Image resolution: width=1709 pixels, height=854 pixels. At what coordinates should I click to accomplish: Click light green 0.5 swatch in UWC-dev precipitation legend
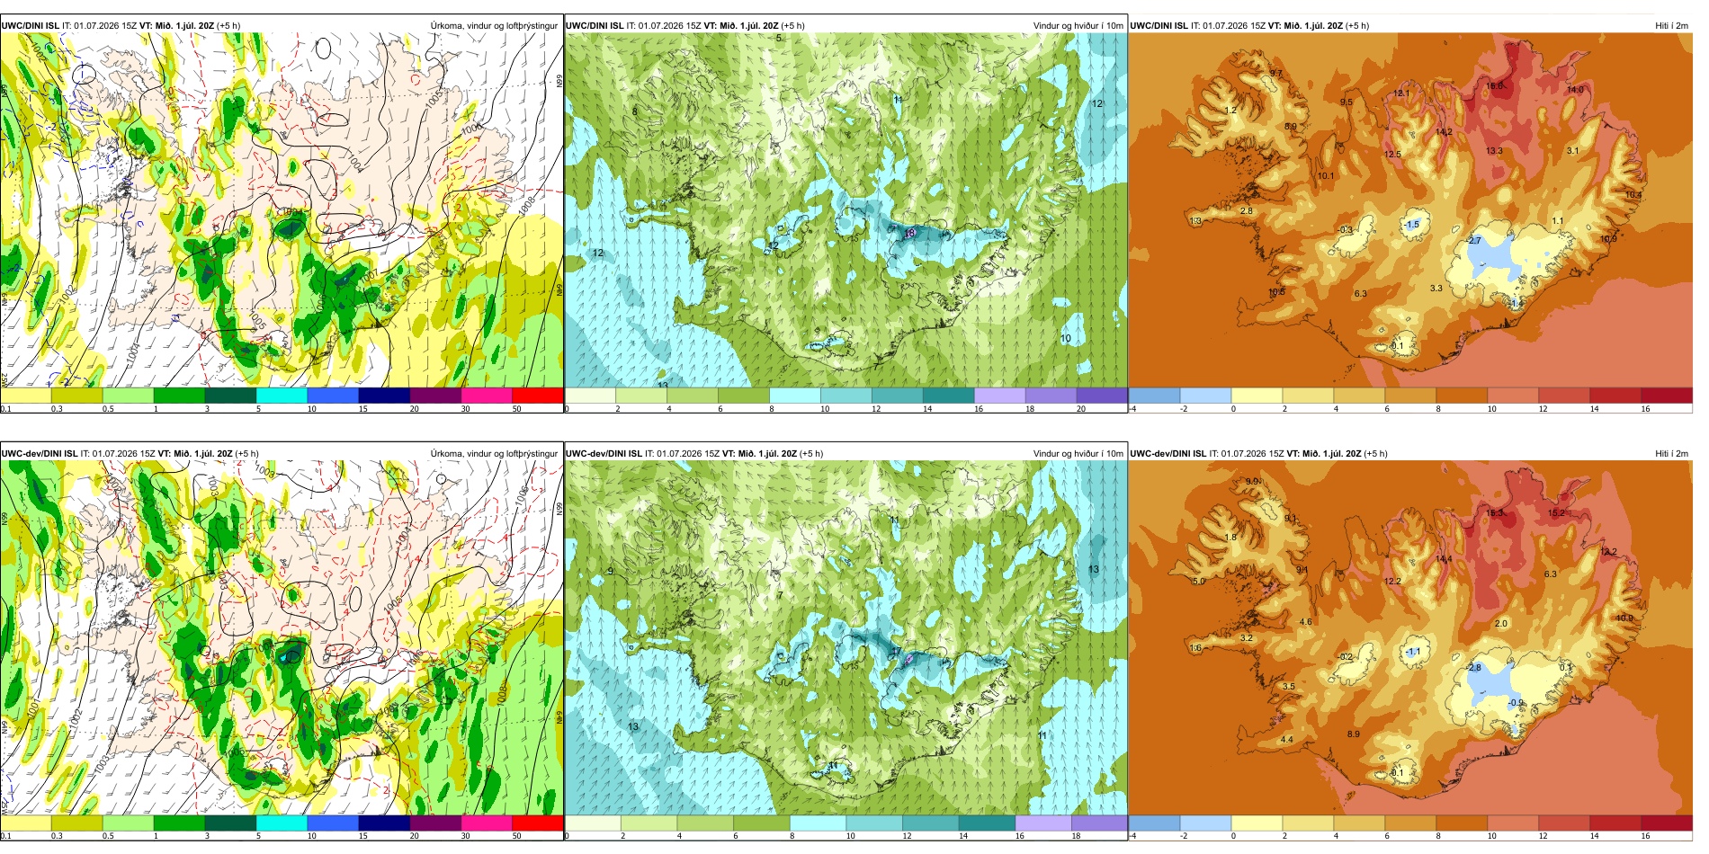128,823
